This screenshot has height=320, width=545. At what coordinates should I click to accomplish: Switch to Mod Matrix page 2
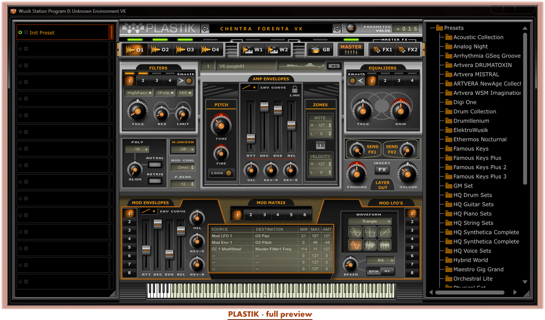(x=251, y=215)
